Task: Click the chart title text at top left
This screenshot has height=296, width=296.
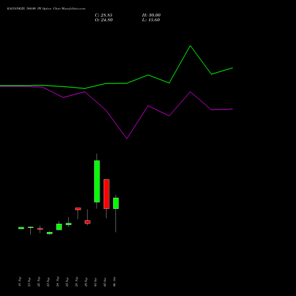Action: (46, 9)
